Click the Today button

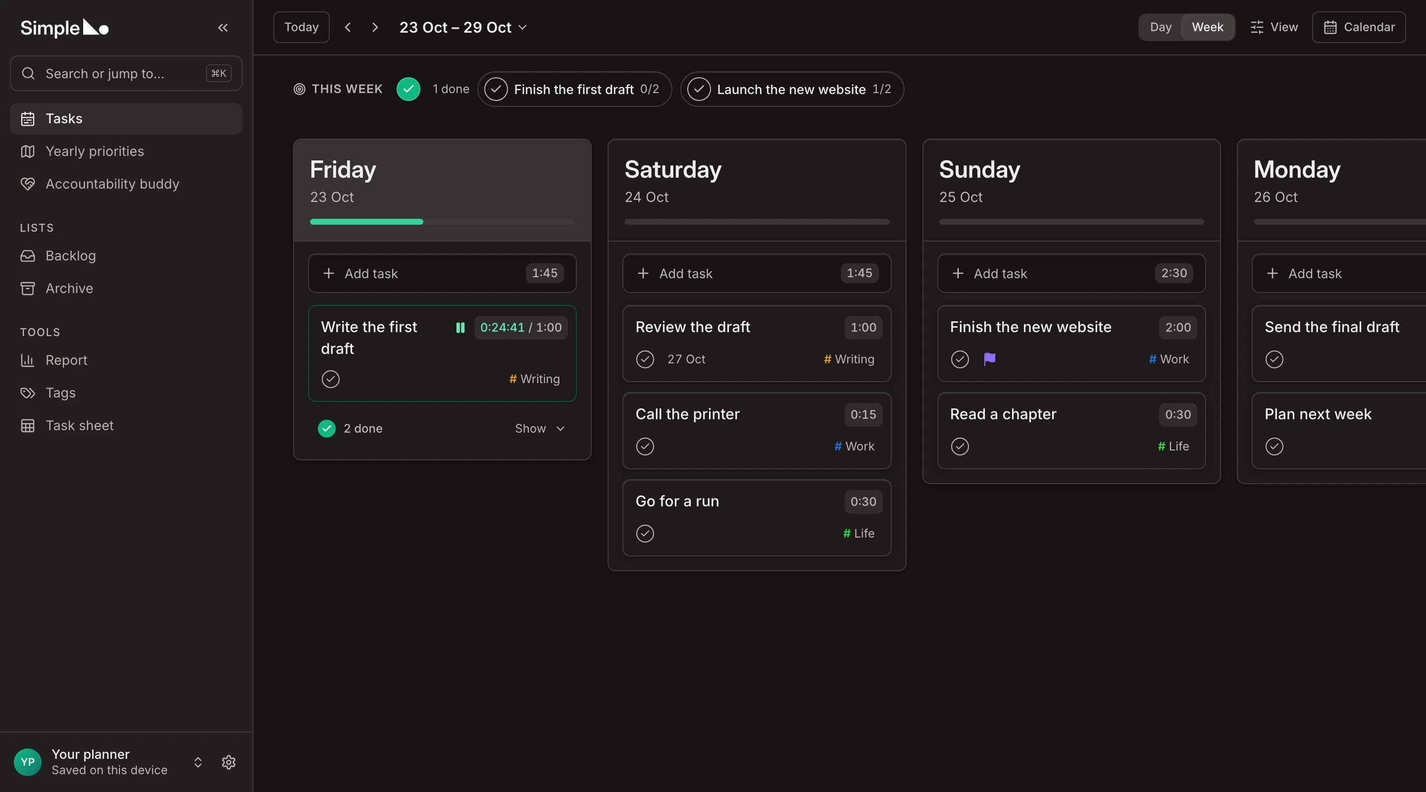(301, 27)
